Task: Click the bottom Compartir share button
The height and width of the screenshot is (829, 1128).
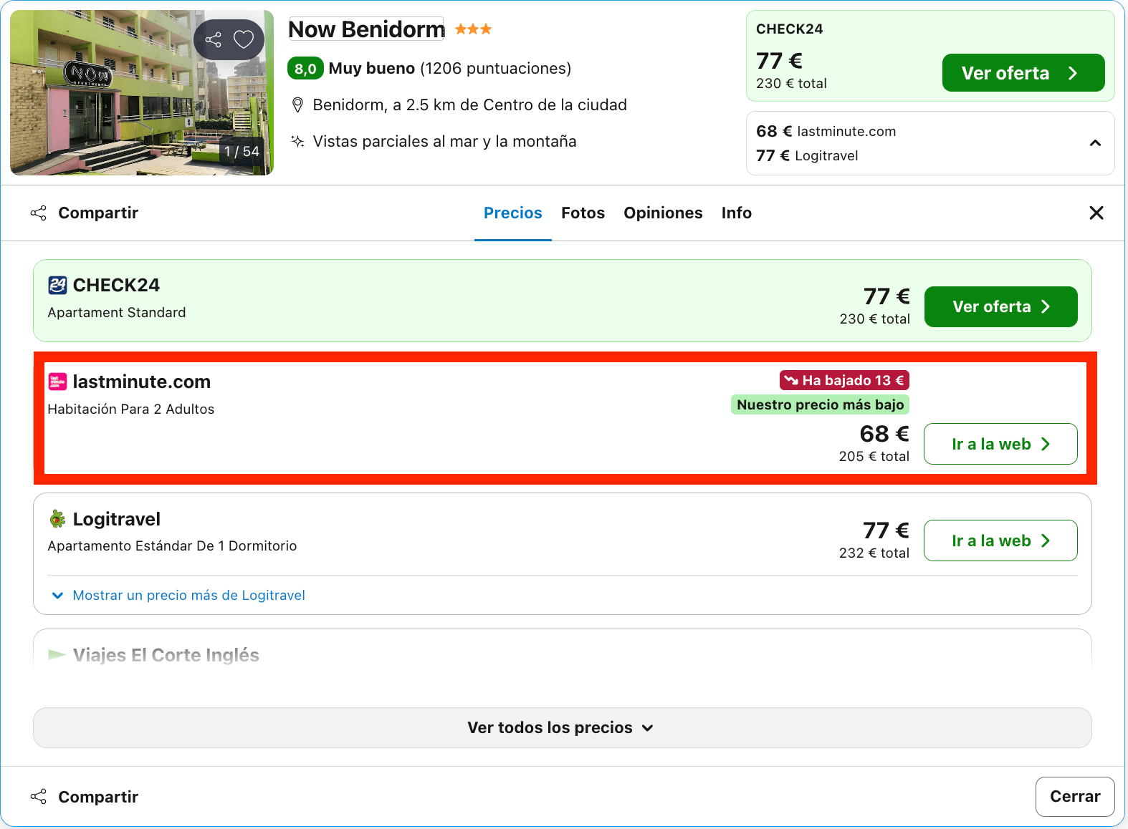Action: point(85,797)
